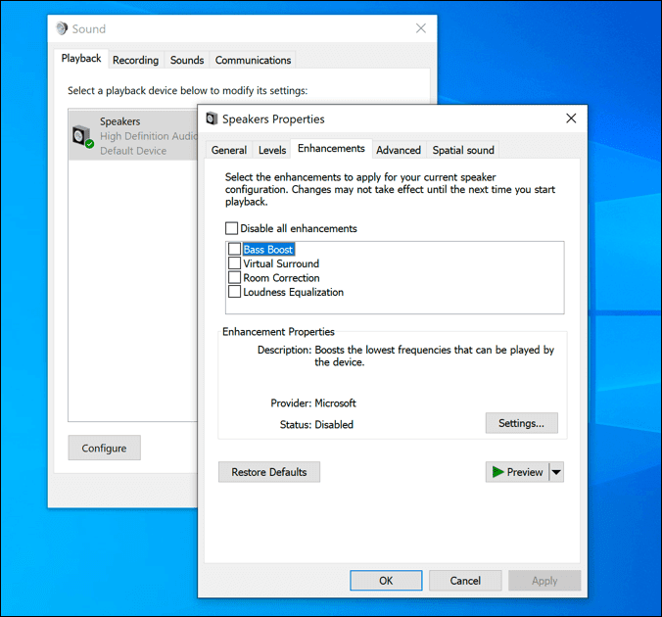Close the Speakers Properties dialog

[571, 119]
